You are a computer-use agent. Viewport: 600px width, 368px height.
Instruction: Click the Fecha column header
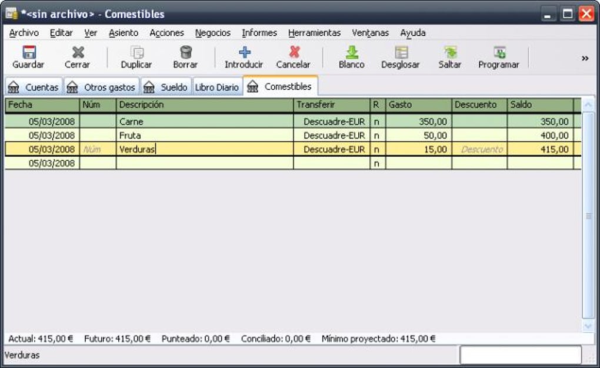pyautogui.click(x=42, y=104)
